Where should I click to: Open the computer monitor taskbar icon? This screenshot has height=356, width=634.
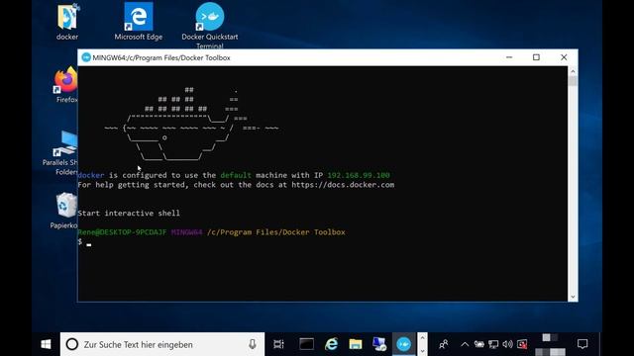click(379, 344)
